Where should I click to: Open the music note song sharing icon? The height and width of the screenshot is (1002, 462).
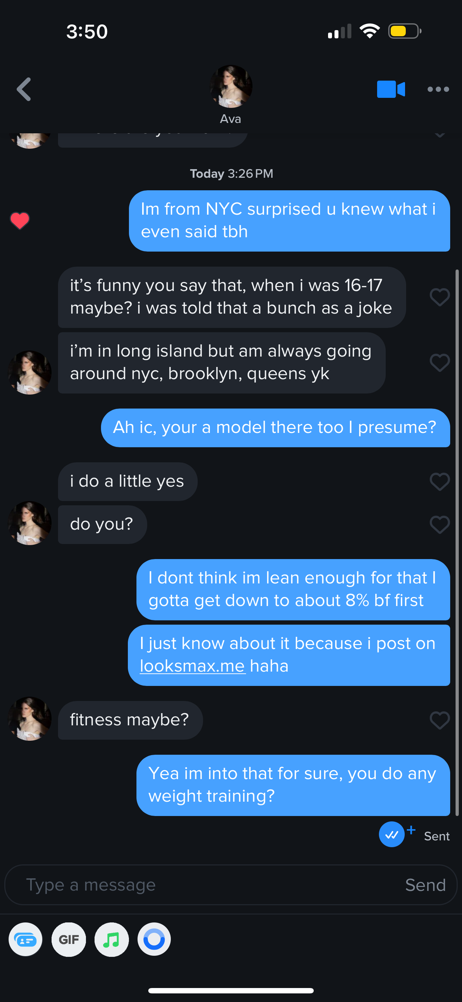tap(112, 940)
